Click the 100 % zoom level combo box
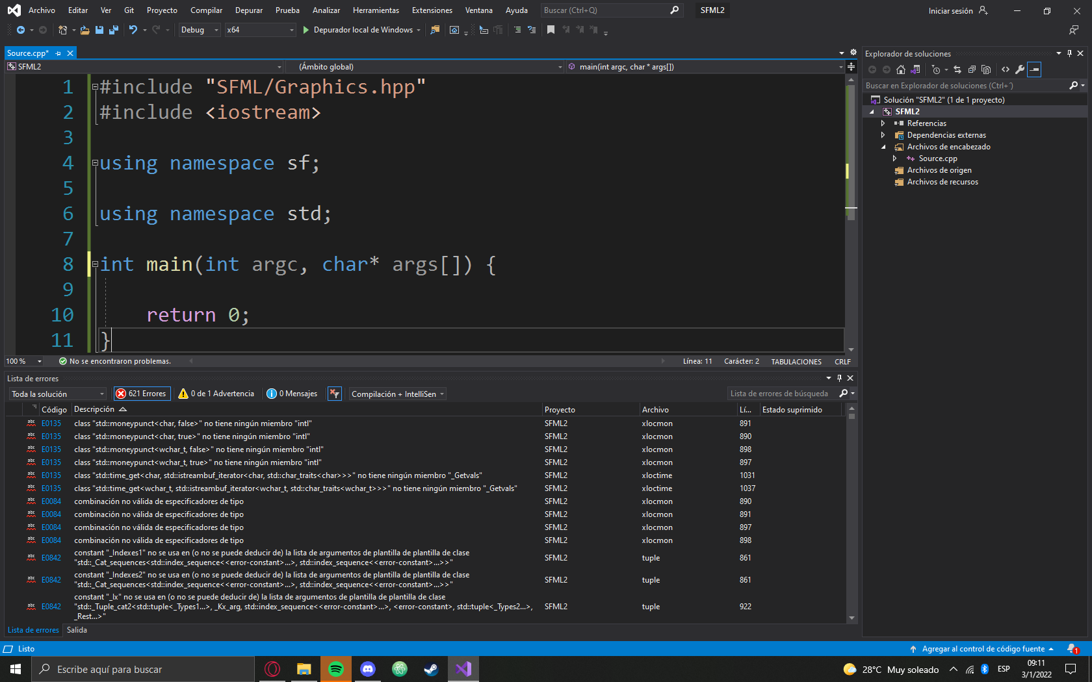Screen dimensions: 1092x682 tap(24, 361)
